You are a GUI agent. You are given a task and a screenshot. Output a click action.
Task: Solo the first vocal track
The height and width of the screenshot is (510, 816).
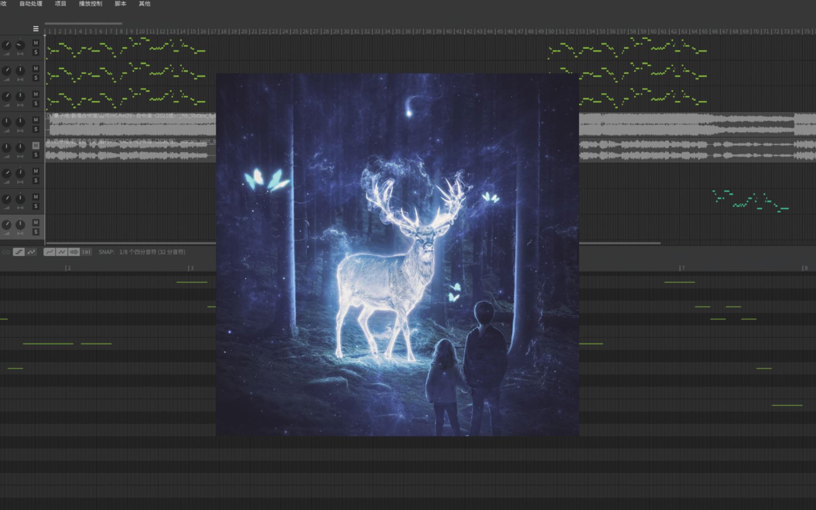click(x=36, y=52)
